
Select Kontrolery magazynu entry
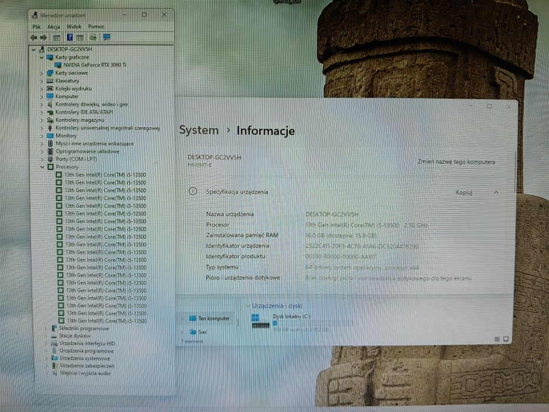pos(80,120)
